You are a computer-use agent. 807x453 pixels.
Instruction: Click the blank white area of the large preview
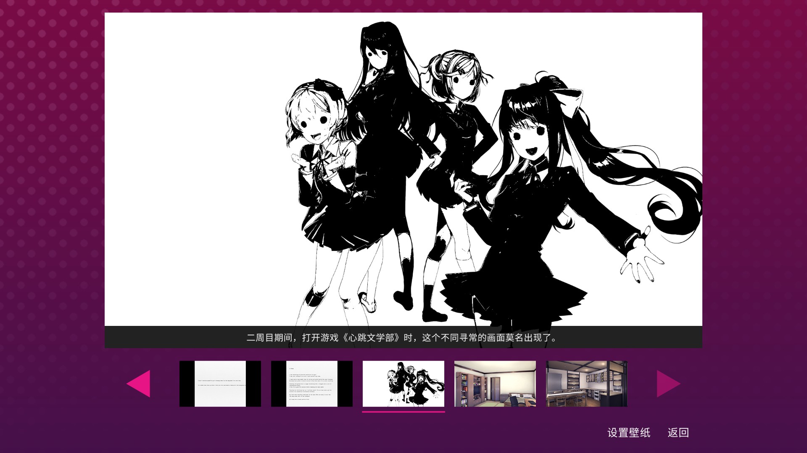click(189, 168)
